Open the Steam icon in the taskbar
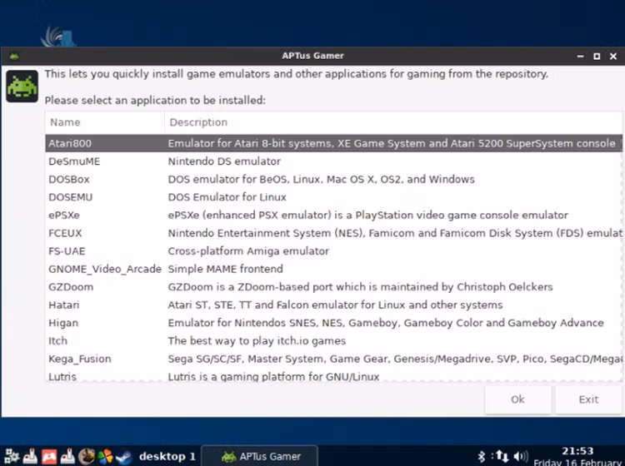Image resolution: width=625 pixels, height=466 pixels. point(124,457)
